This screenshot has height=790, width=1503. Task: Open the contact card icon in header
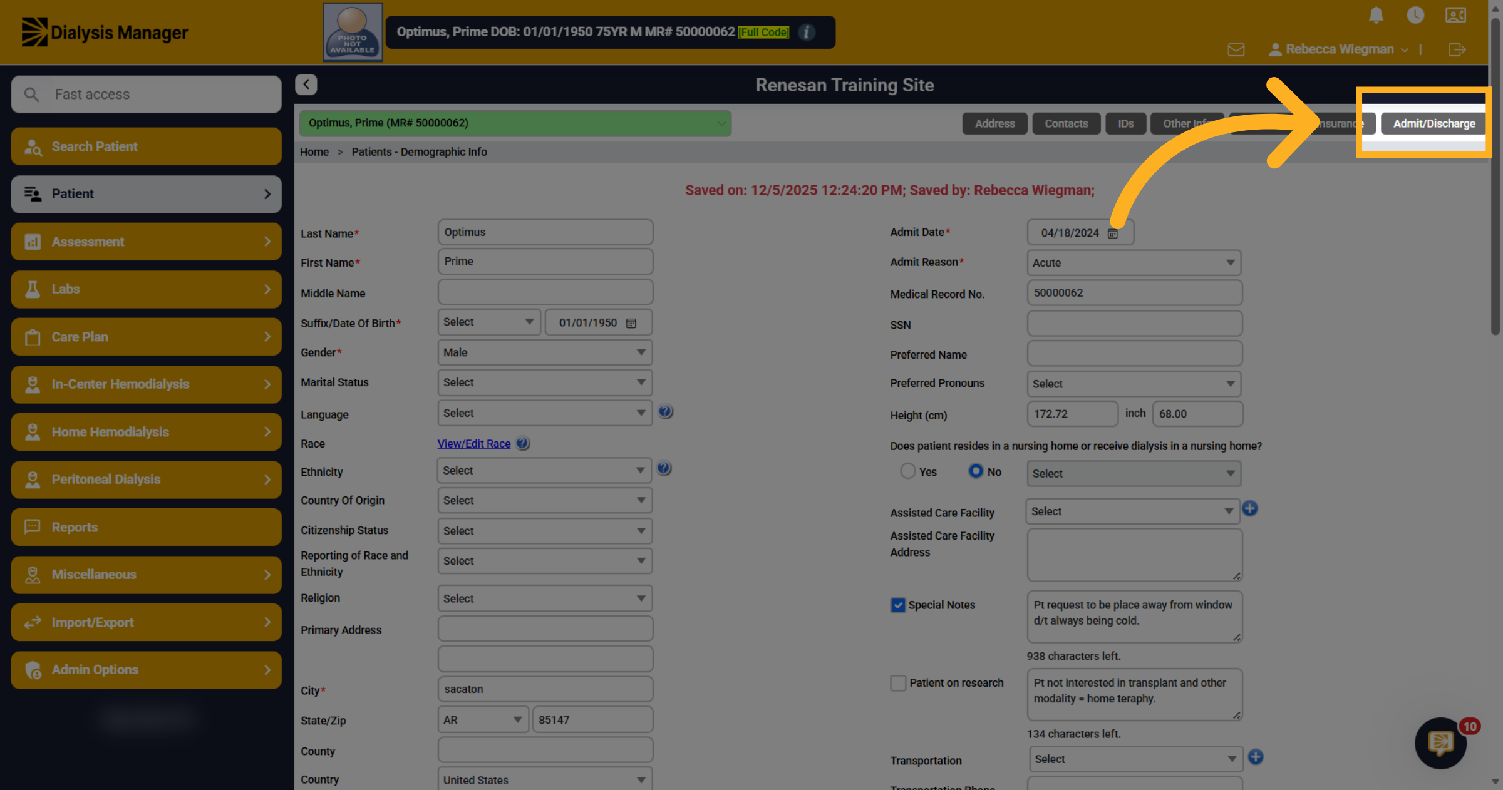coord(1455,15)
